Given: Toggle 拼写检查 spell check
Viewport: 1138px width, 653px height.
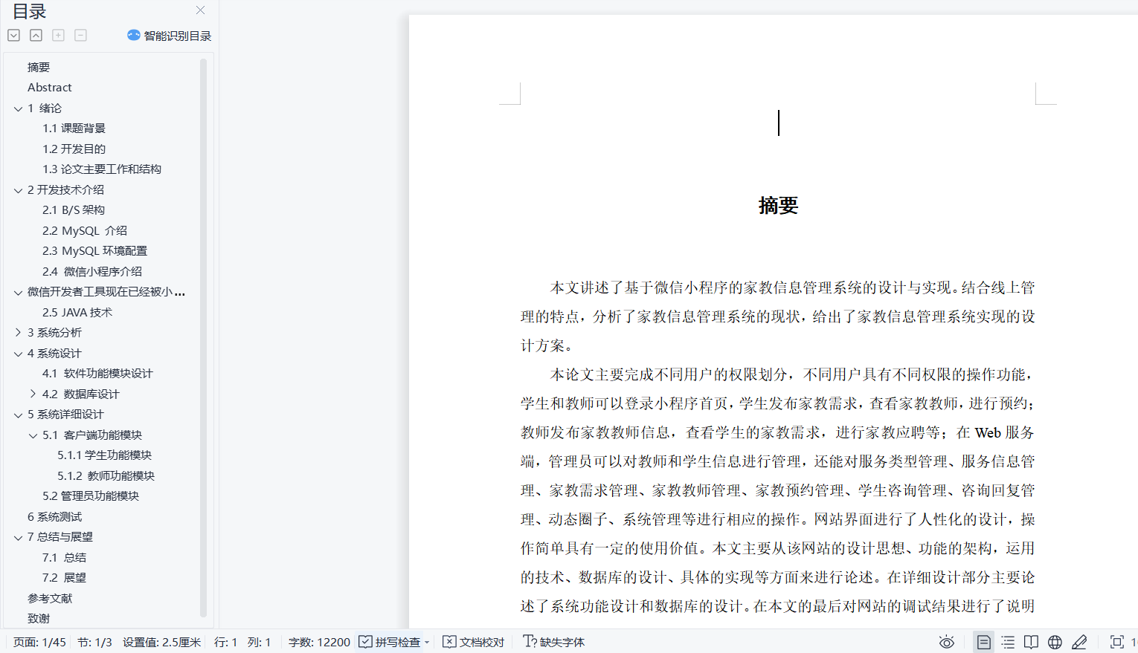Looking at the screenshot, I should 390,642.
